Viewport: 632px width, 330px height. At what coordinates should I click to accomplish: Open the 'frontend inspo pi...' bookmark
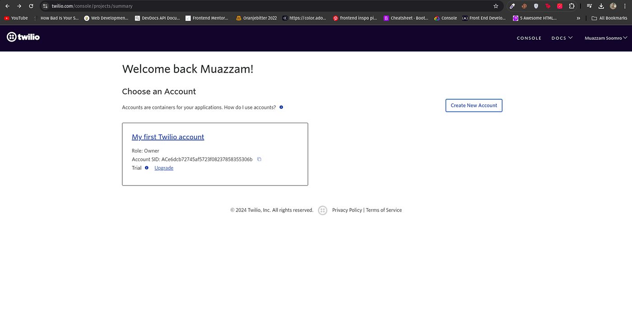(x=355, y=18)
